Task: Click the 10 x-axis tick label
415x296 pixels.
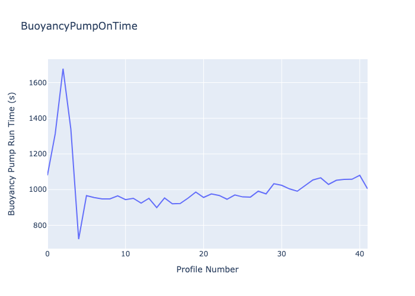Action: click(x=126, y=254)
